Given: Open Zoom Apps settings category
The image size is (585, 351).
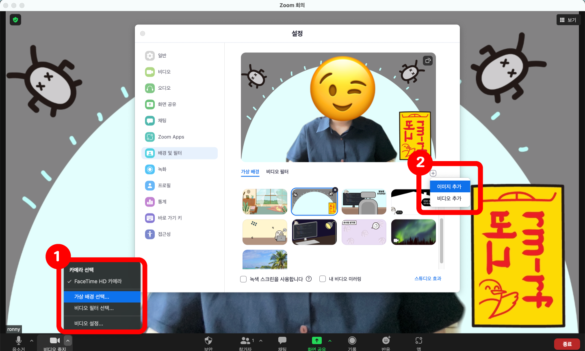Looking at the screenshot, I should click(180, 137).
